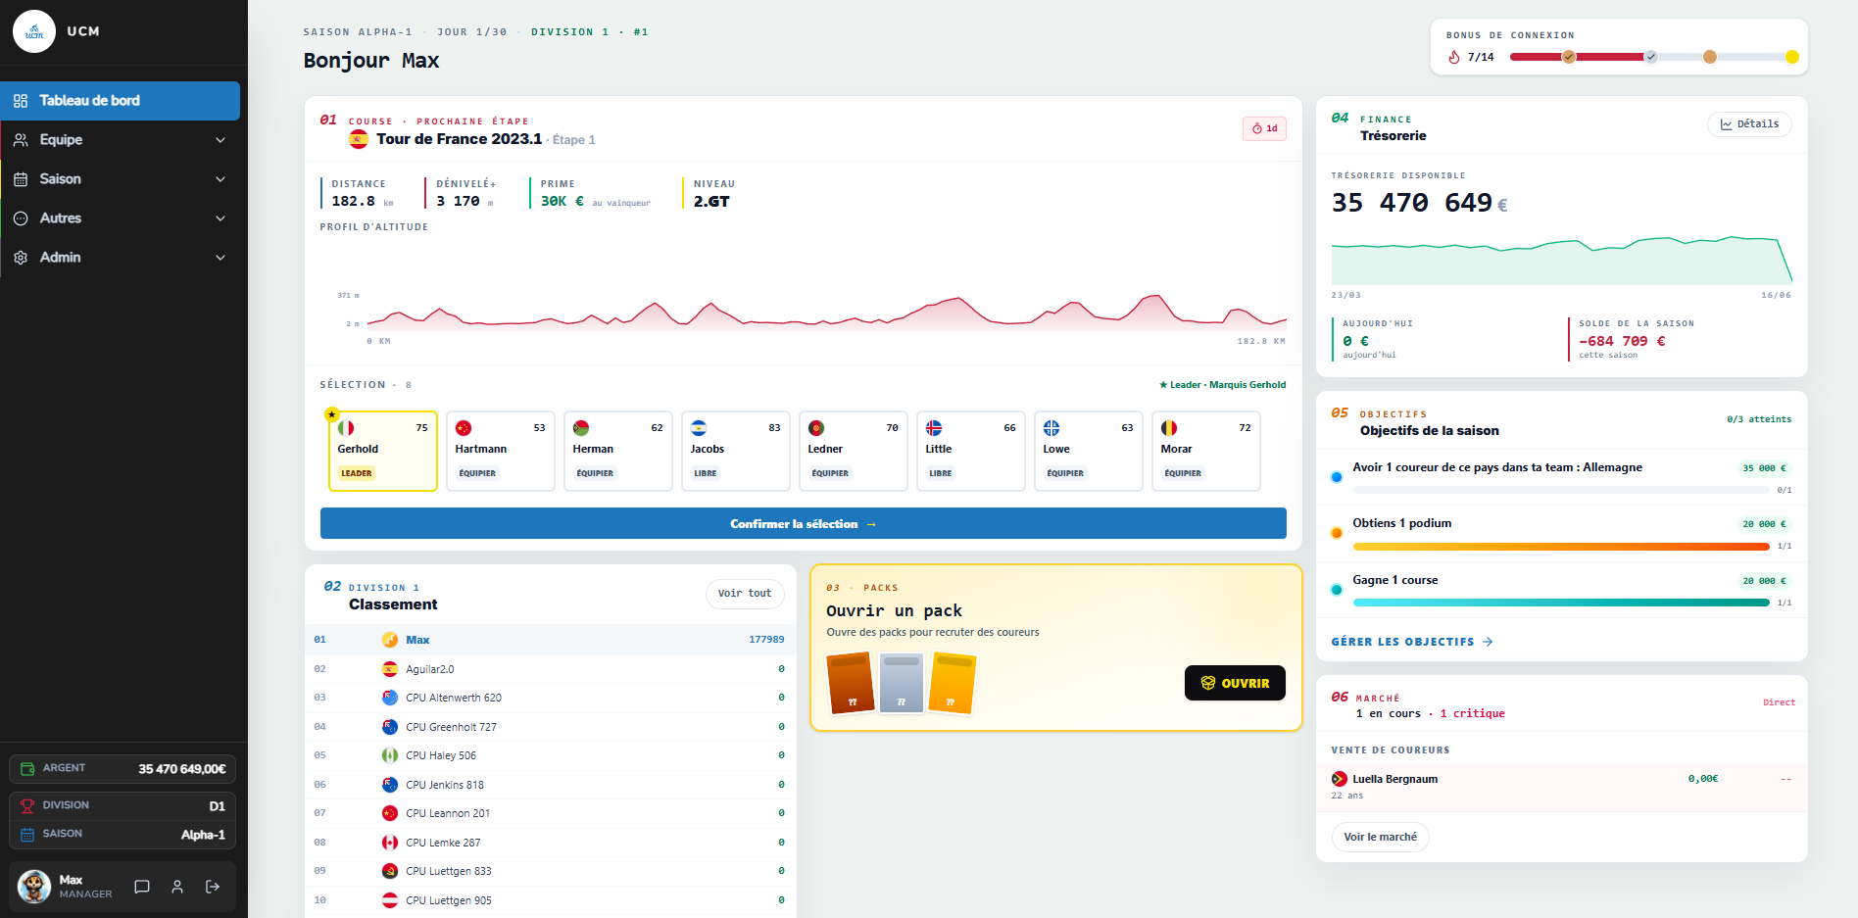Image resolution: width=1858 pixels, height=918 pixels.
Task: Click Voir tout in Classement
Action: (745, 594)
